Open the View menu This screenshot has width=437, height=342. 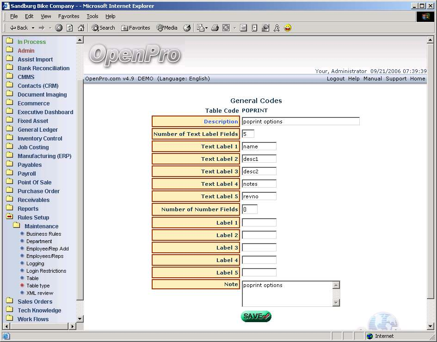46,16
